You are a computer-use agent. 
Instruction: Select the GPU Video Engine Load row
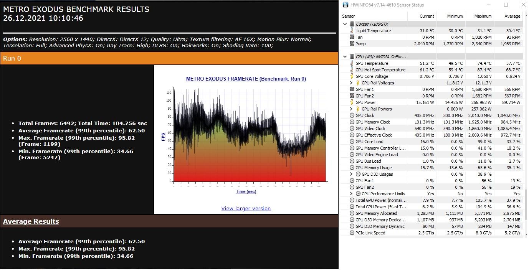[431, 155]
